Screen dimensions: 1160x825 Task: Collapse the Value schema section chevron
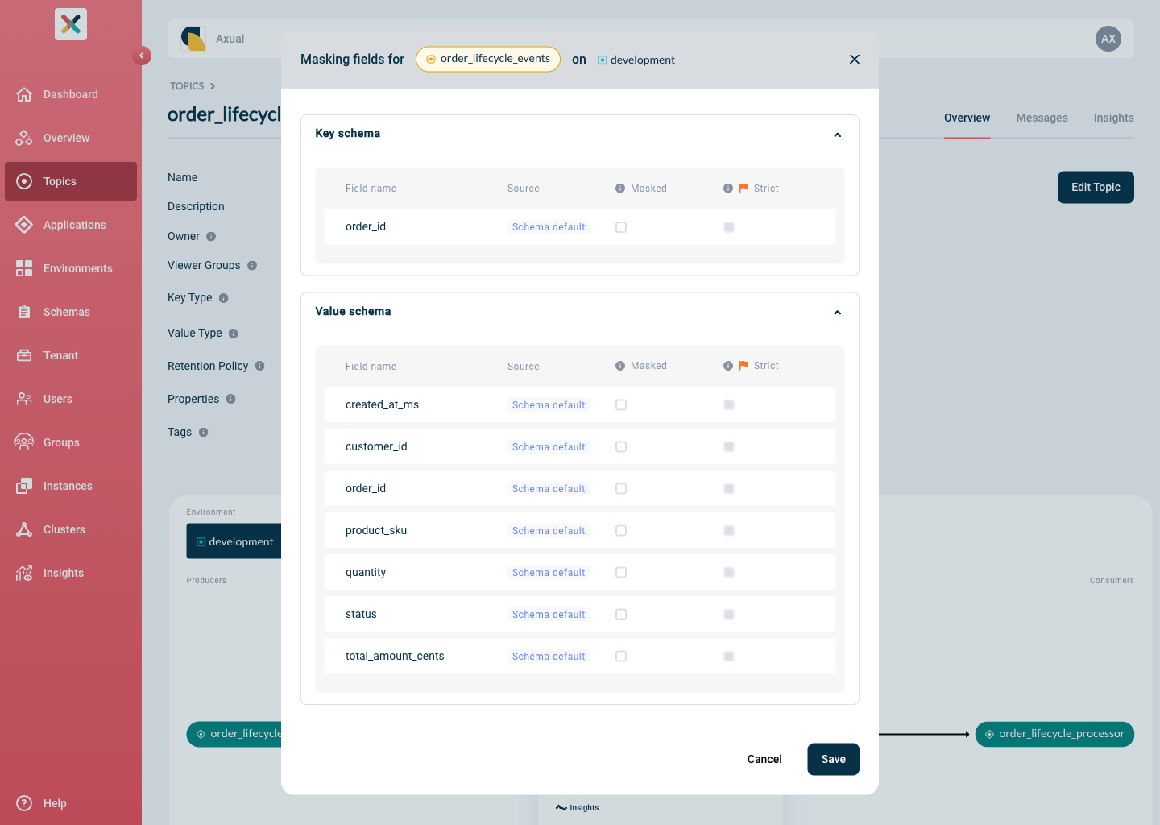[x=838, y=313]
